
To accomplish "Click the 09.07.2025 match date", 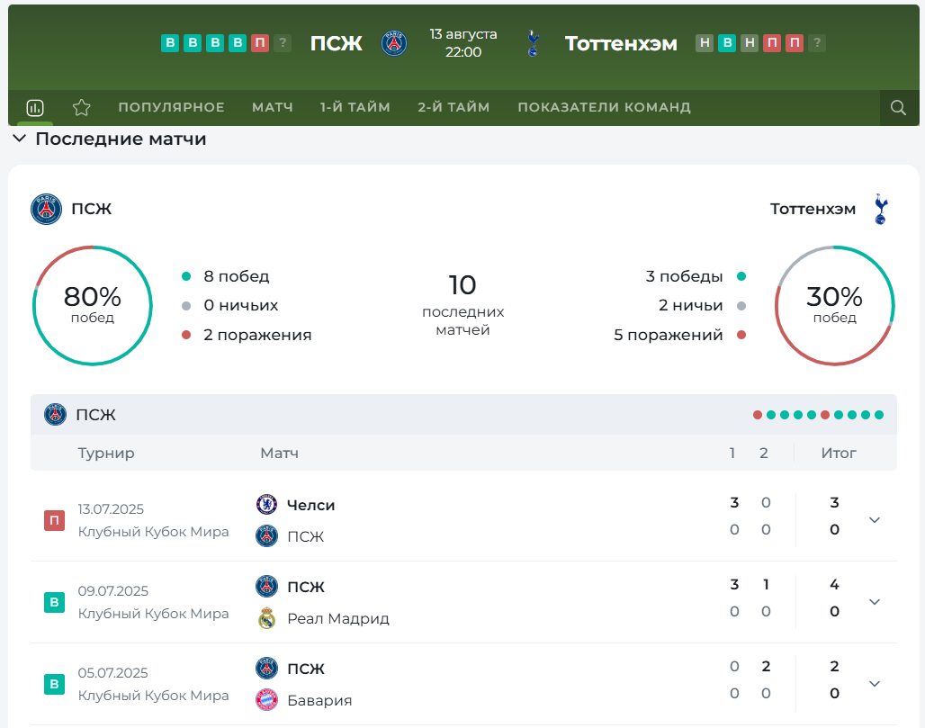I will click(x=112, y=591).
